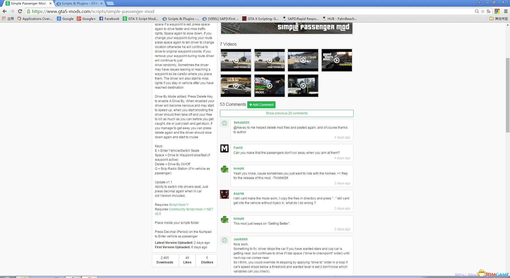Click '4 days ago' on FunGt's comment
This screenshot has height=278, width=510.
[342, 158]
